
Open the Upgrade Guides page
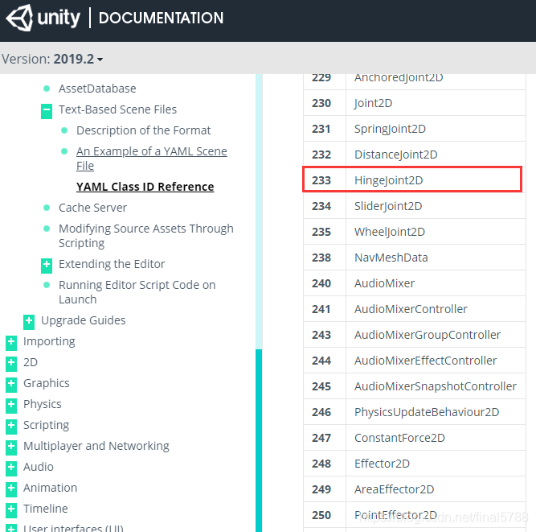83,320
